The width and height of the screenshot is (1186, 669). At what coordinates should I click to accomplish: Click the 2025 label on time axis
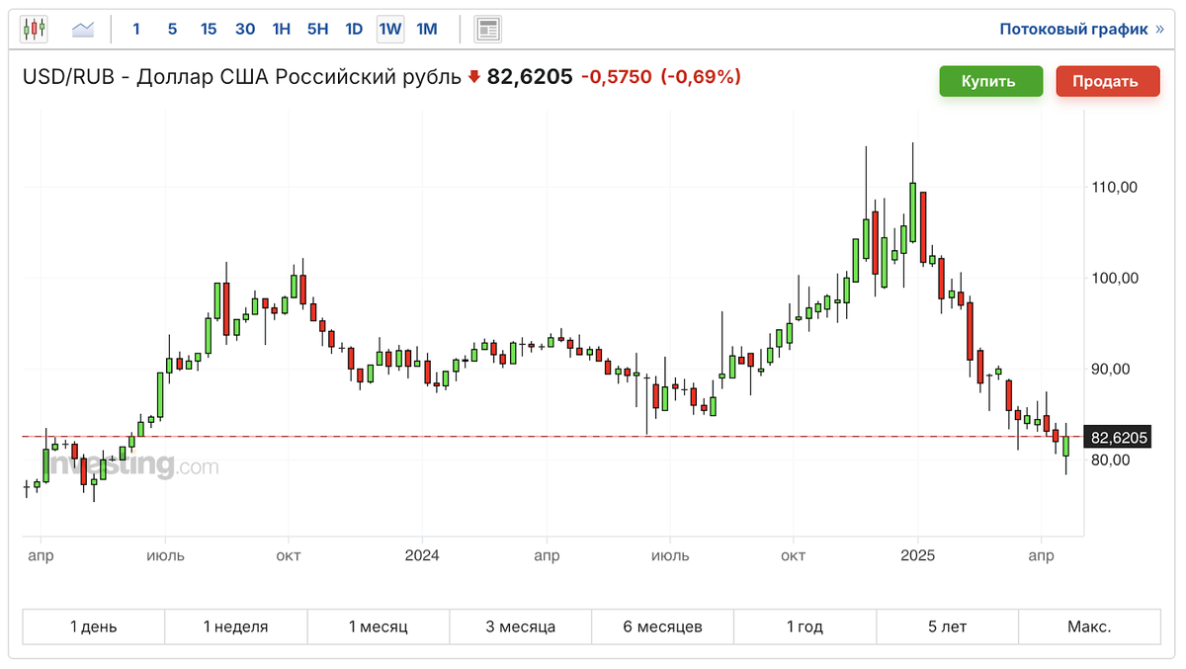pos(916,555)
